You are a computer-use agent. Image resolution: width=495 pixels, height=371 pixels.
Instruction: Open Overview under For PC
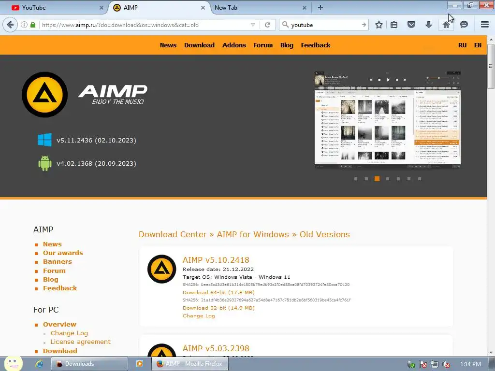59,324
